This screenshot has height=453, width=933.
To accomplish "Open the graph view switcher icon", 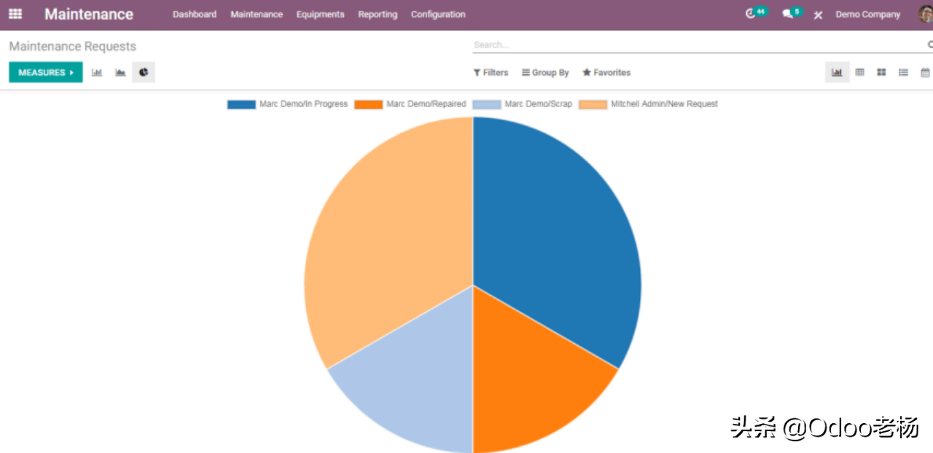I will coord(837,72).
